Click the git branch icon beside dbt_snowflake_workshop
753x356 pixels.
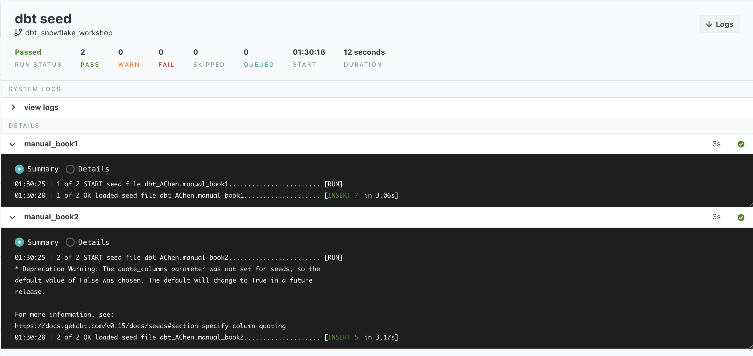coord(18,32)
